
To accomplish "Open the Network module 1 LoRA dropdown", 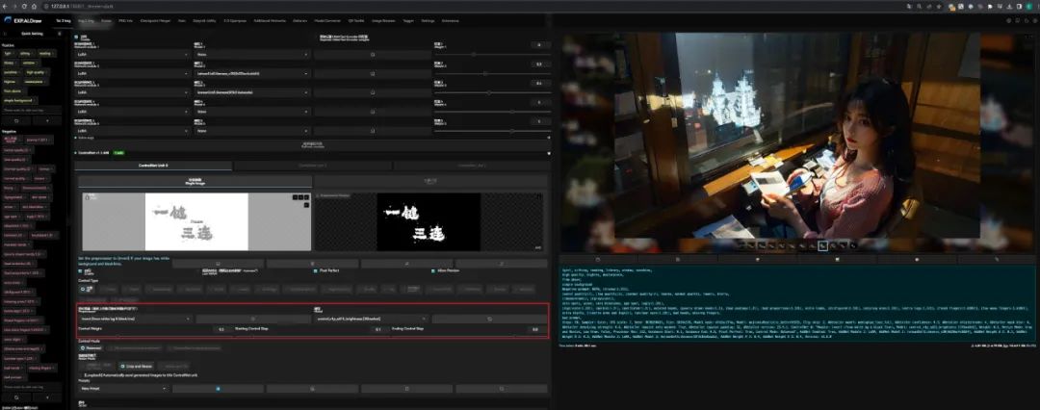I will click(133, 55).
